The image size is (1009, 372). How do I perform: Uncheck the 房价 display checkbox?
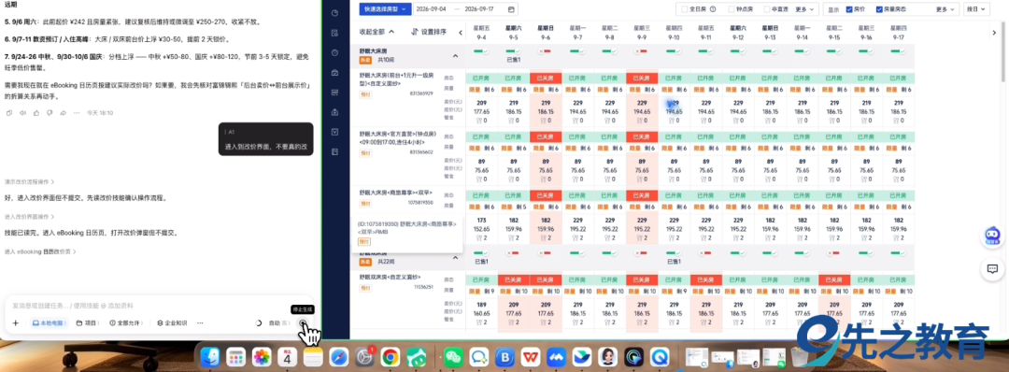click(x=849, y=9)
